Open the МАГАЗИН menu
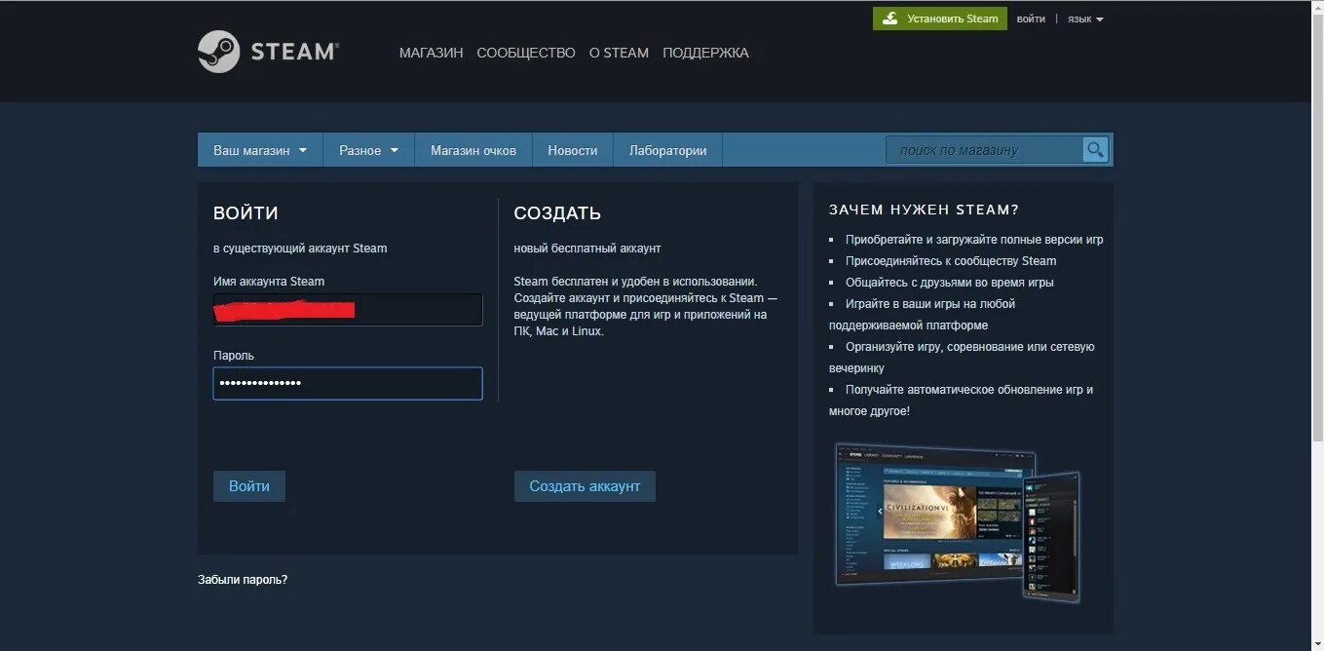Image resolution: width=1324 pixels, height=651 pixels. pyautogui.click(x=431, y=53)
